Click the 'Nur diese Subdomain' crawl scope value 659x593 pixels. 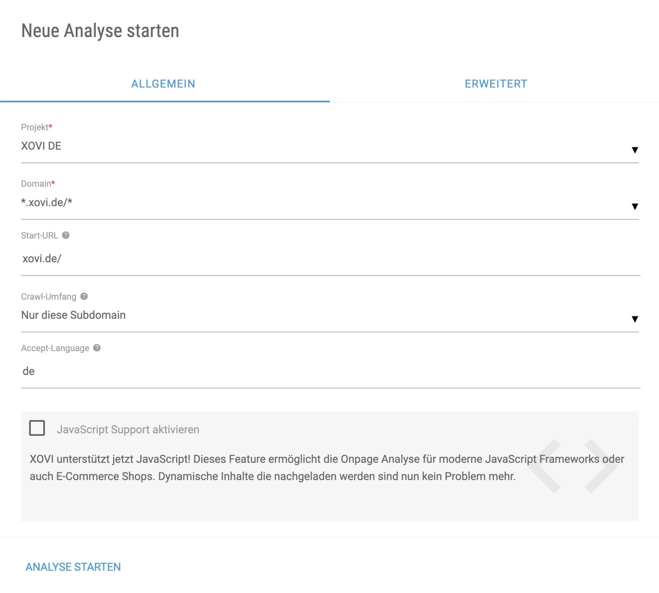click(73, 315)
